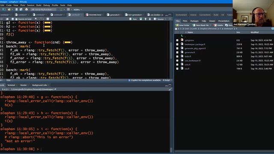Switch to the Terminal tab
Screen dimensions: 274x154
click(x=11, y=85)
